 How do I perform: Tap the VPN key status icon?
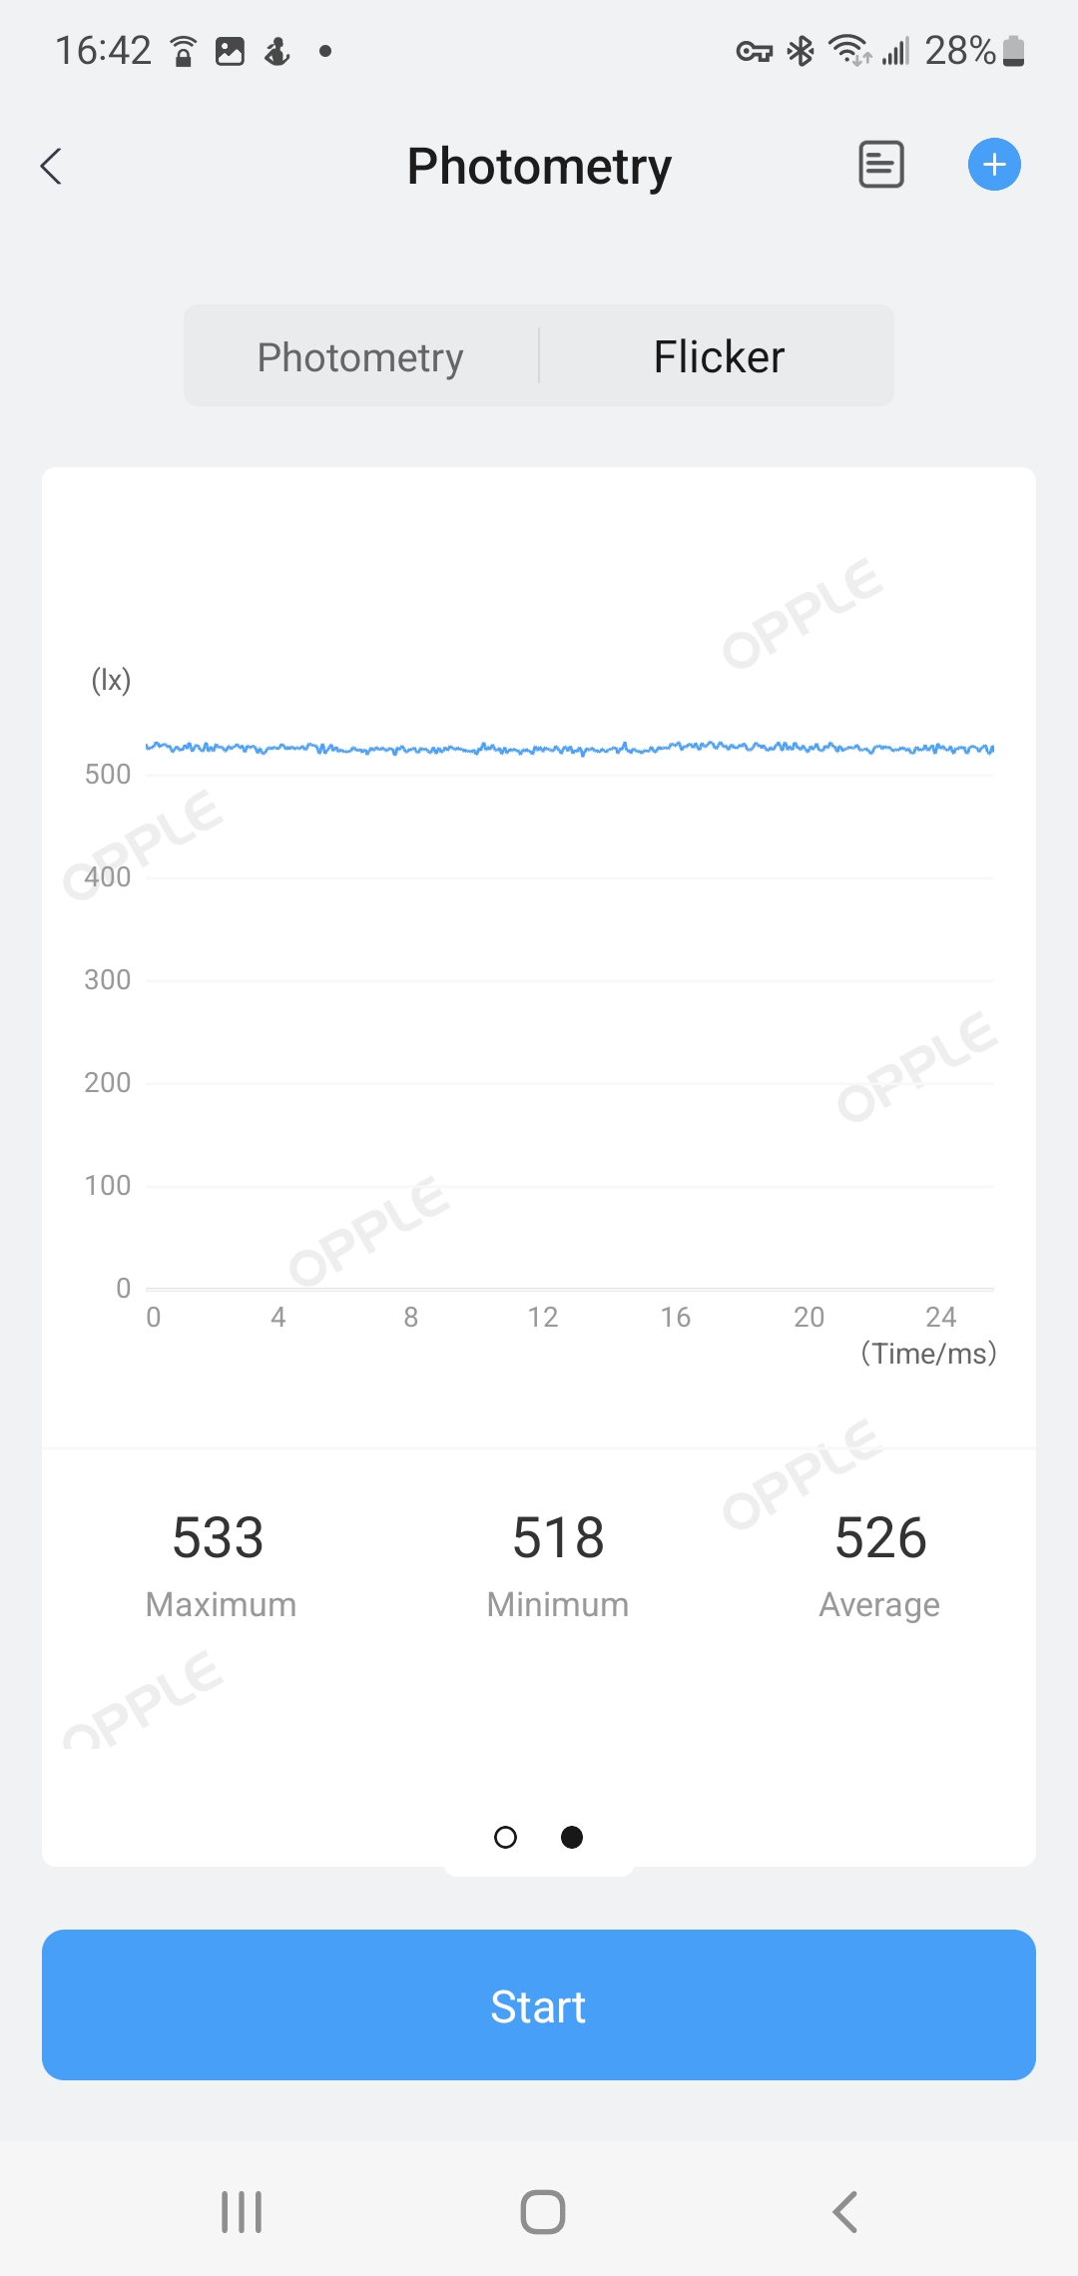point(754,51)
